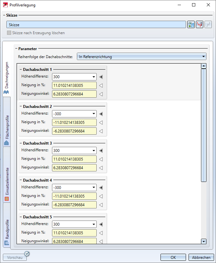Maximize the Profilverlegung dialog window
216x263 pixels.
tap(194, 5)
